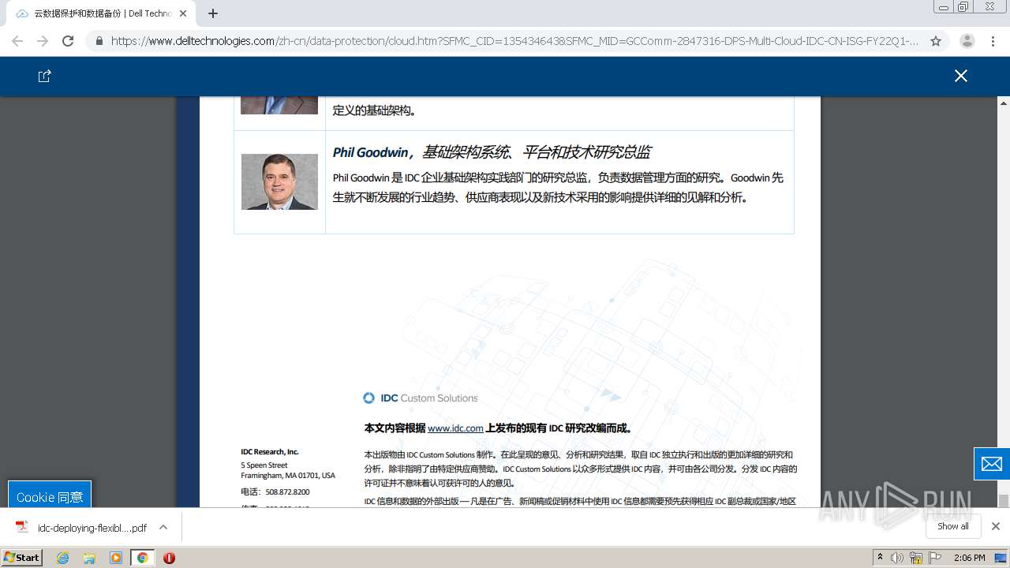Viewport: 1010px width, 568px height.
Task: Launch Internet Explorer from the taskbar
Action: pyautogui.click(x=62, y=558)
